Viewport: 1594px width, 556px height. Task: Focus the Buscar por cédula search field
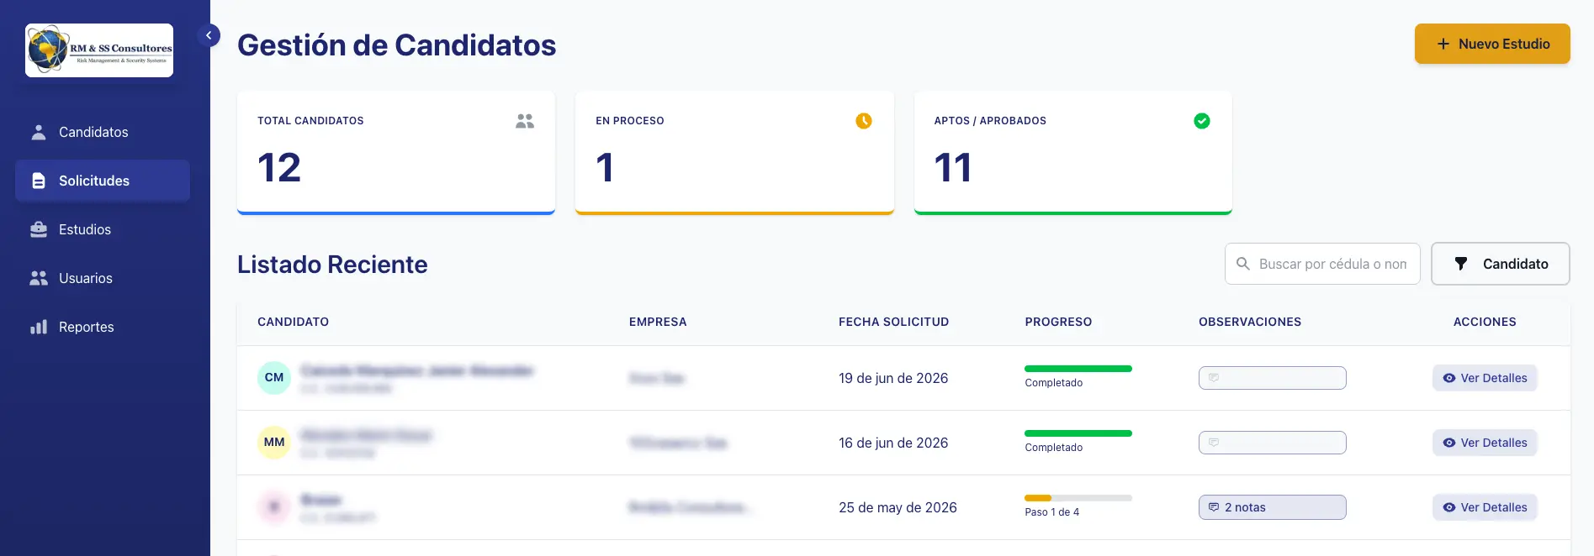[x=1322, y=264]
